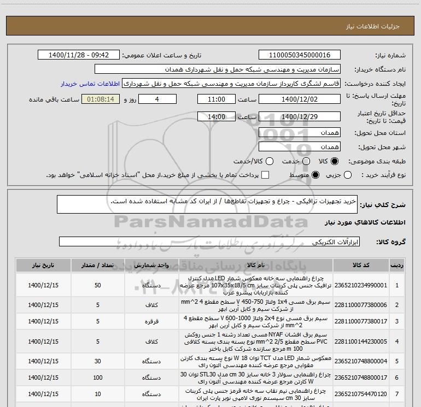The width and height of the screenshot is (421, 407).
Task: Click the need date 1400/12/15 in row 1
Action: click(x=43, y=285)
